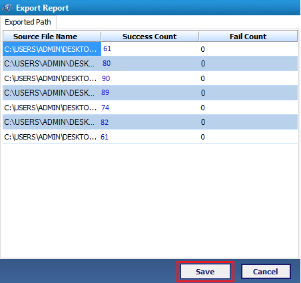Cancel the export report dialog
301x283 pixels.
pyautogui.click(x=266, y=272)
